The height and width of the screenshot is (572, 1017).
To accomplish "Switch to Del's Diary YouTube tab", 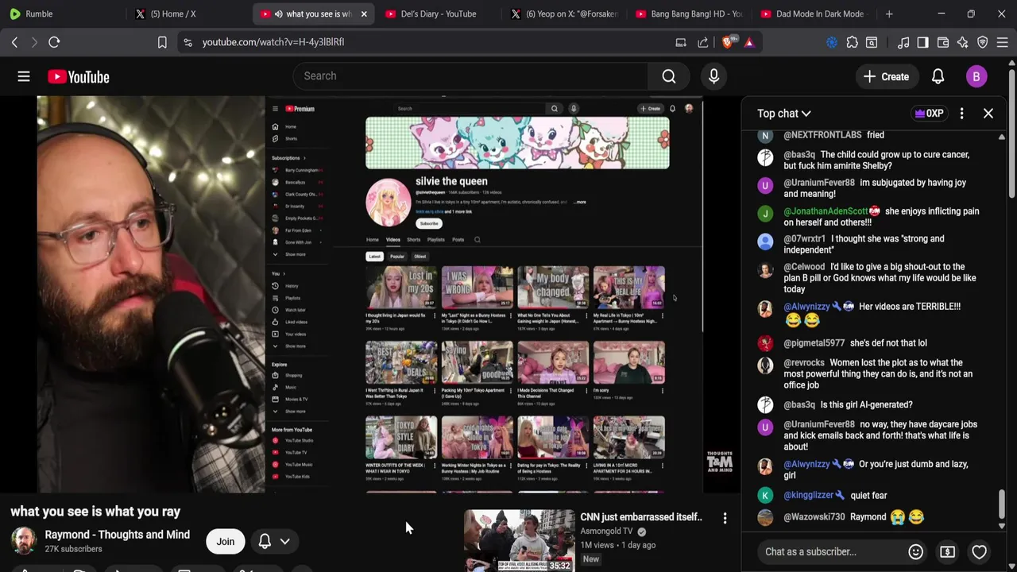I will [438, 14].
